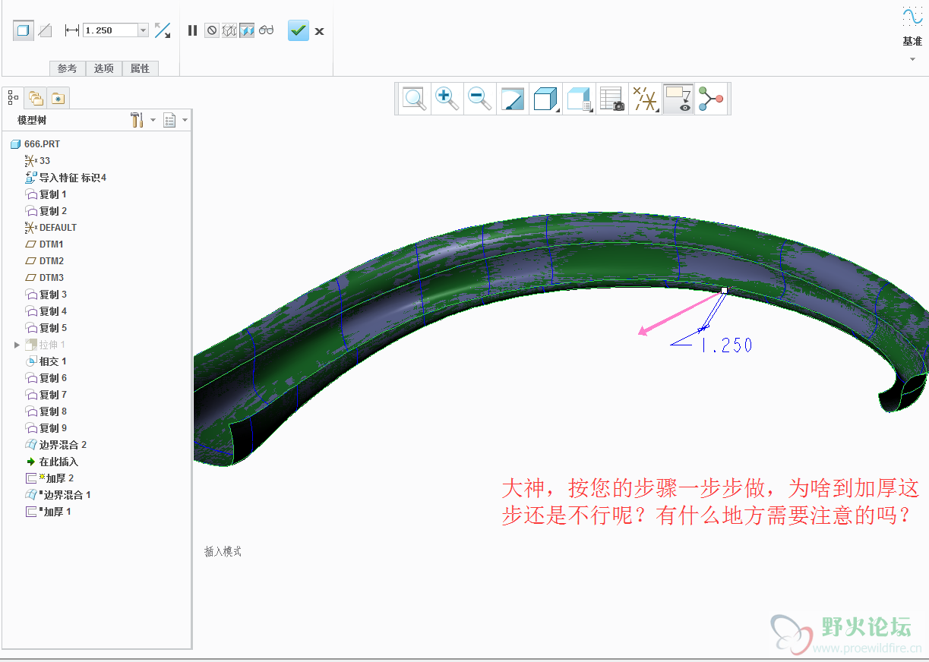The width and height of the screenshot is (929, 662).
Task: Select 边界混合 1 in the tree
Action: tap(67, 495)
